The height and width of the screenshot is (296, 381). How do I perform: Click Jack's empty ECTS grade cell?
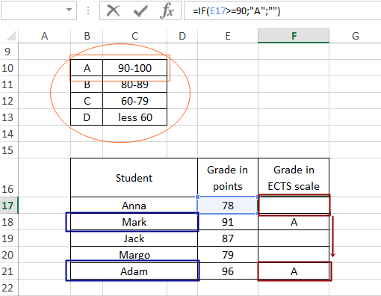click(294, 238)
